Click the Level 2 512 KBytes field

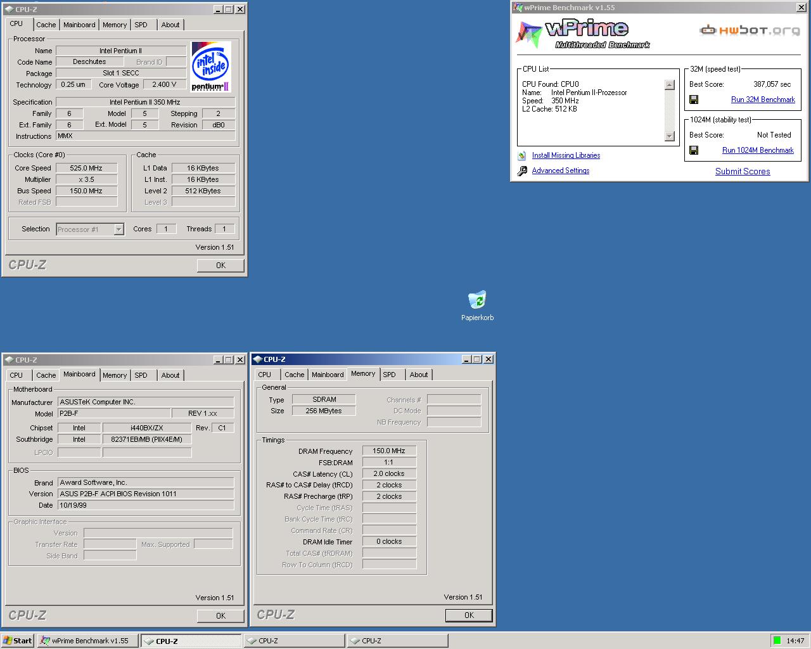(x=203, y=191)
